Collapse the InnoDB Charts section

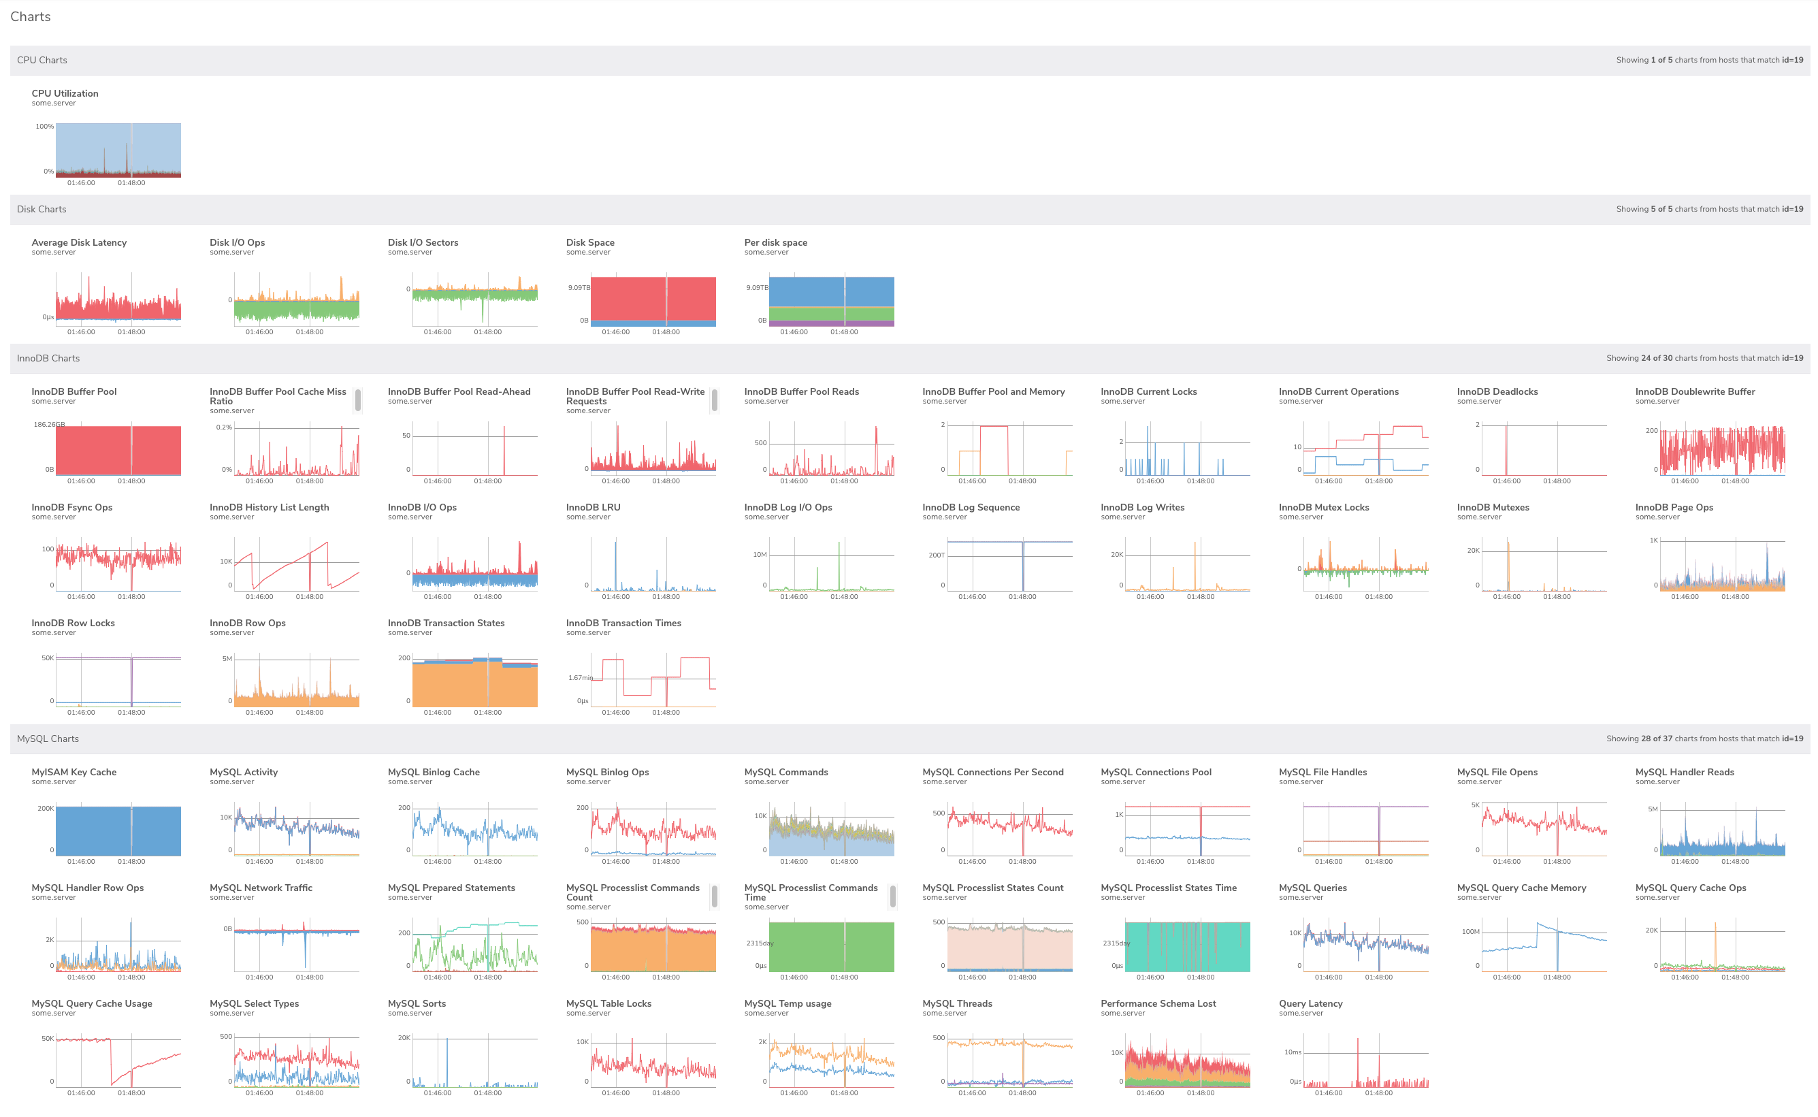pyautogui.click(x=49, y=358)
